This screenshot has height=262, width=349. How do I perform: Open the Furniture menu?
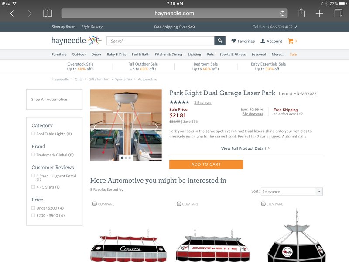coord(59,54)
